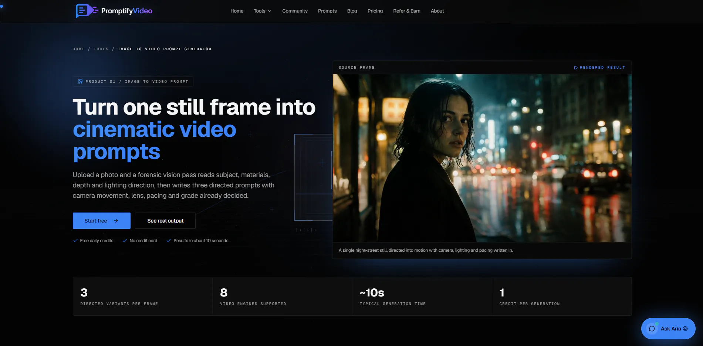Viewport: 703px width, 346px height.
Task: Click the Credit Per Generation stat card
Action: 562,296
